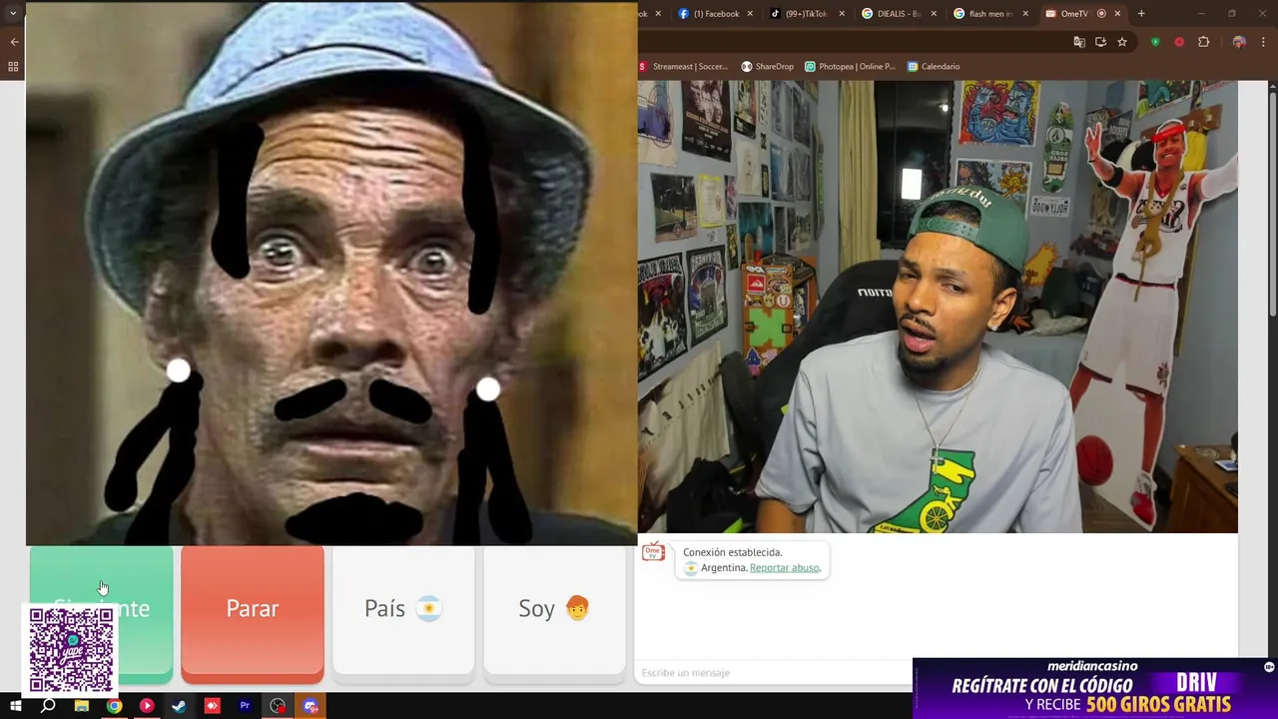
Task: Switch to the TikTok tab
Action: click(x=807, y=14)
